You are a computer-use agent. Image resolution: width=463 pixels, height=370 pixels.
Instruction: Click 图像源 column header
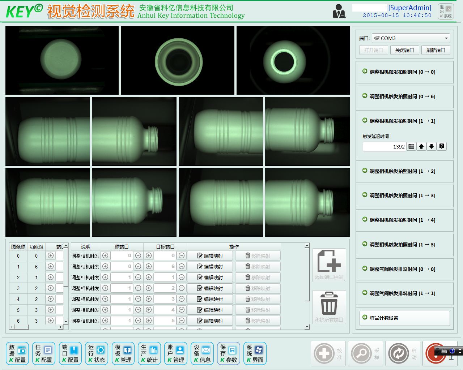18,247
